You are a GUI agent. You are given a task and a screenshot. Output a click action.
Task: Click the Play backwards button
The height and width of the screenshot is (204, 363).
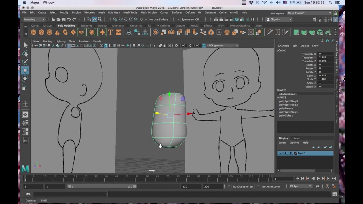[313, 178]
